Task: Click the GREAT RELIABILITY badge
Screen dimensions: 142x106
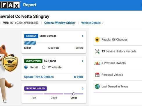Action: tap(35, 88)
